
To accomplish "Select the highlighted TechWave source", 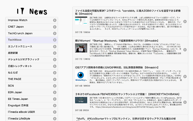I will pos(32,40).
